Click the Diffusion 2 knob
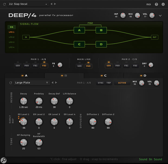 pyautogui.click(x=108, y=122)
